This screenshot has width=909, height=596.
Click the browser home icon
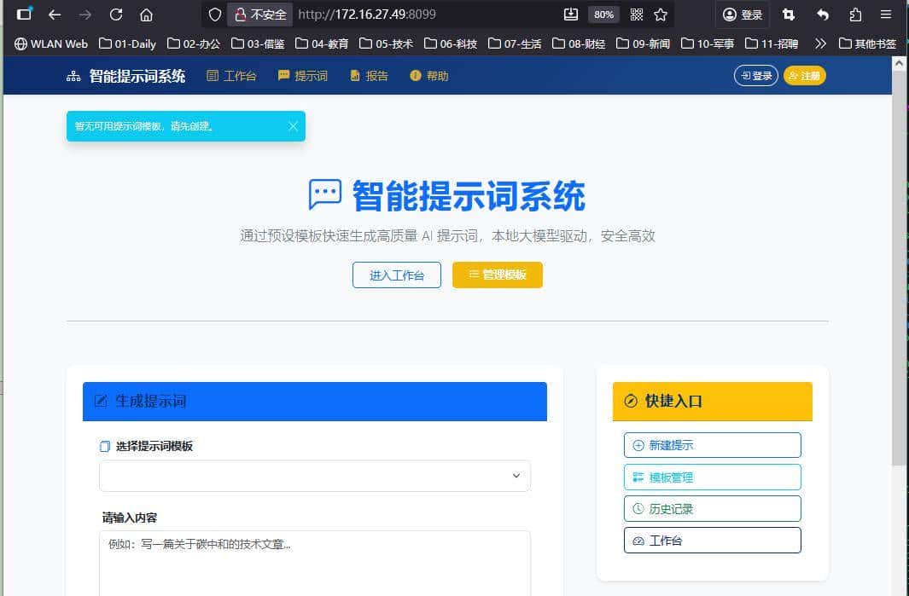(x=149, y=14)
